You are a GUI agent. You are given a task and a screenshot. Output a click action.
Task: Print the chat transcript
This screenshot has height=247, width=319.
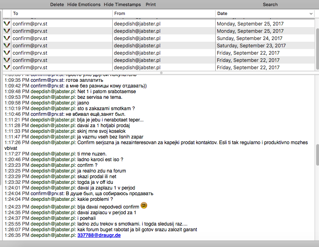(150, 4)
